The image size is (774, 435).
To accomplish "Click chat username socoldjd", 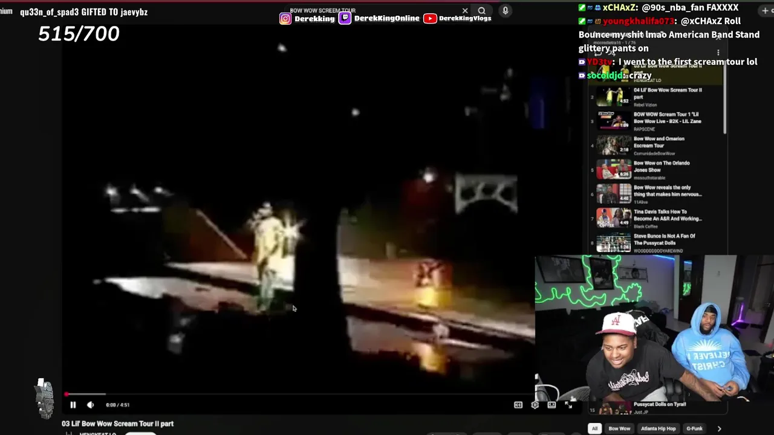I will click(605, 76).
